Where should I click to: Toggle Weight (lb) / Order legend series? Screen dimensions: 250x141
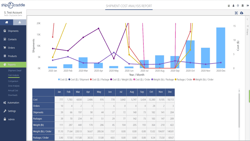coord(203,80)
